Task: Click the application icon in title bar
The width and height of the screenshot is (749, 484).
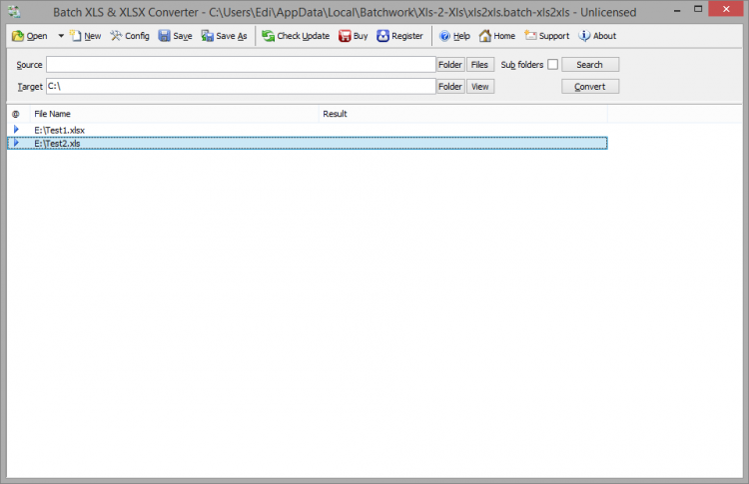Action: coord(14,11)
